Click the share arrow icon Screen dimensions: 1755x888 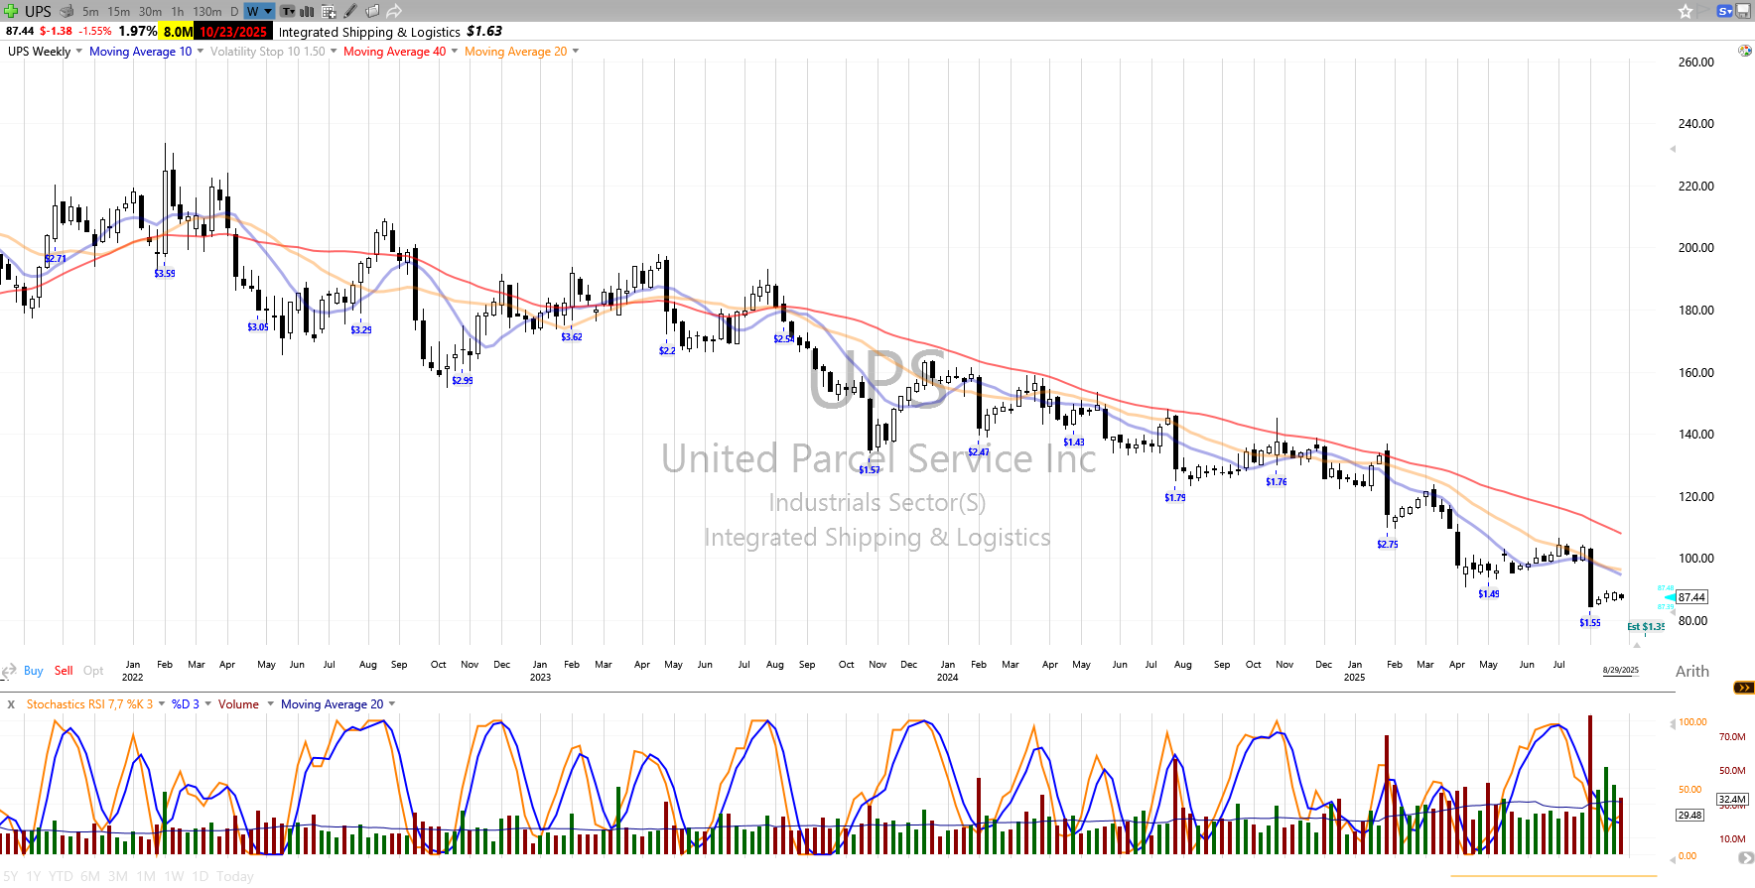[394, 11]
